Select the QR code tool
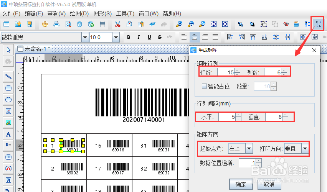 8,180
